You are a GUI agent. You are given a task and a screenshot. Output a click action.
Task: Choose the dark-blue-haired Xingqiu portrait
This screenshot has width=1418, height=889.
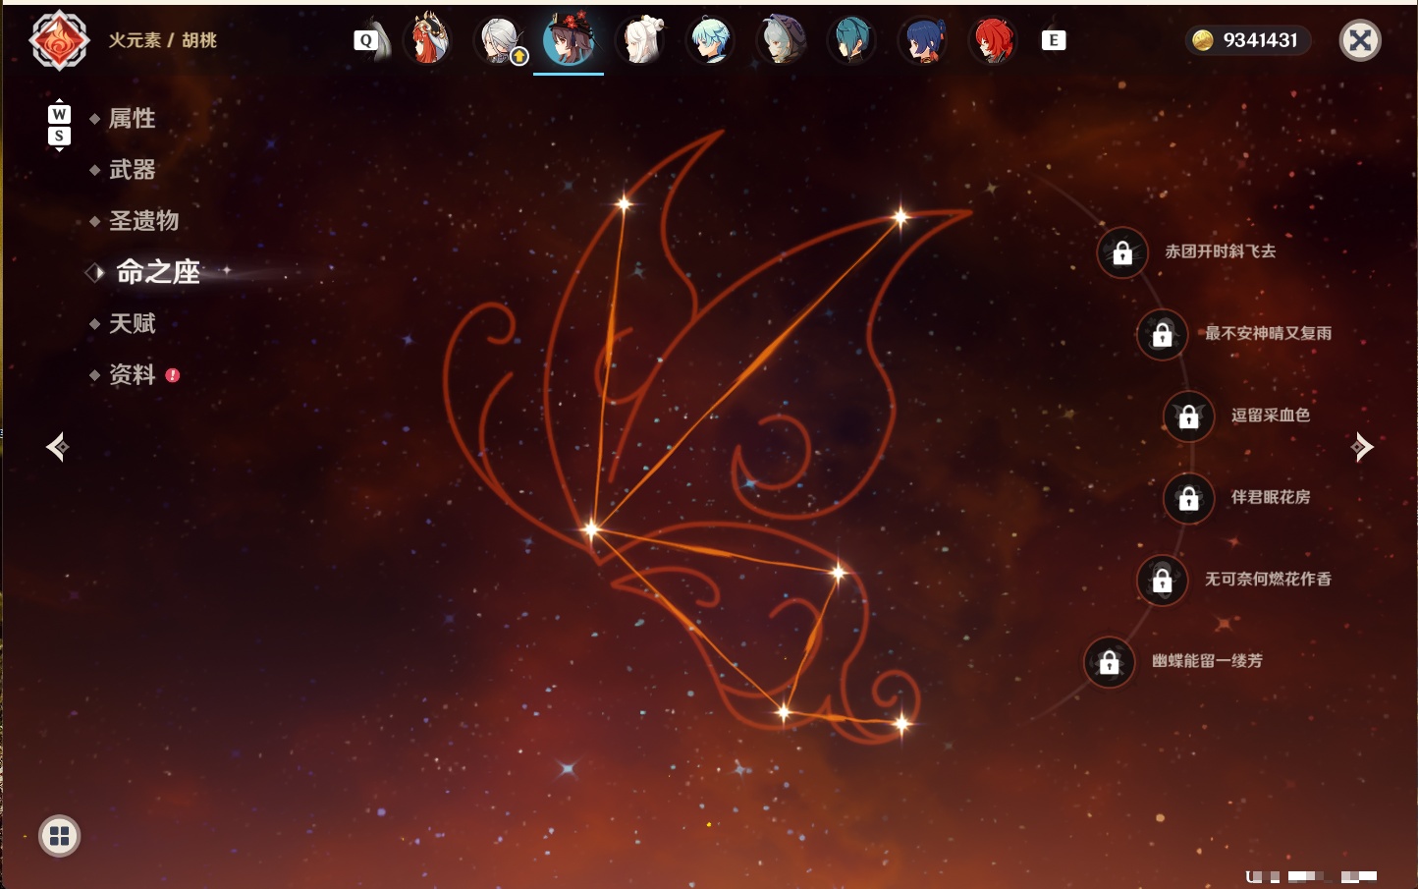(x=922, y=40)
